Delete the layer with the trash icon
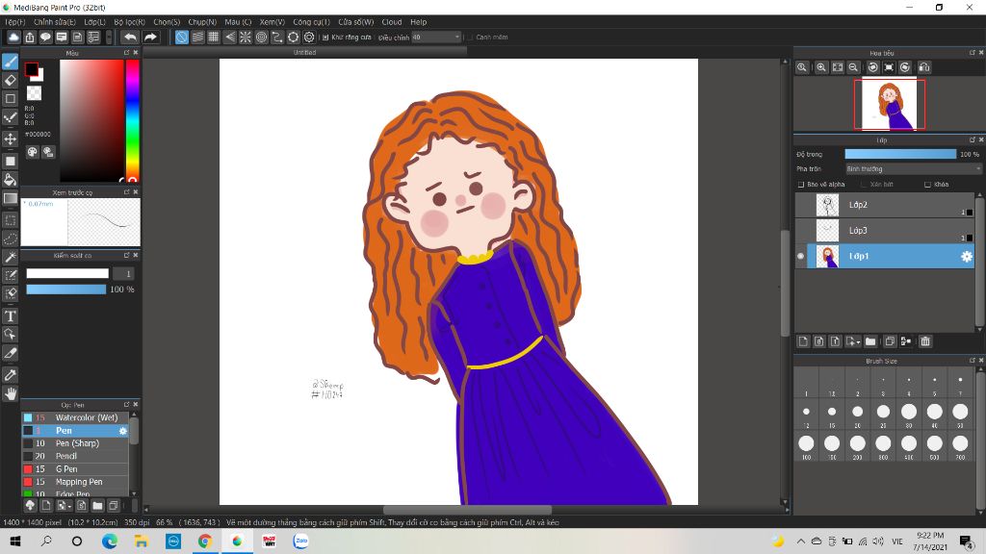This screenshot has height=554, width=986. 925,341
